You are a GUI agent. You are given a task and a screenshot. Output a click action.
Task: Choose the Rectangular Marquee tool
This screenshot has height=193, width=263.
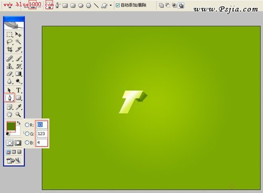tap(9, 34)
